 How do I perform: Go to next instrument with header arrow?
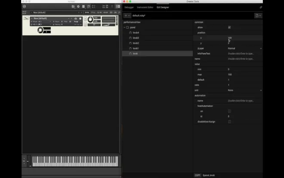point(71,18)
